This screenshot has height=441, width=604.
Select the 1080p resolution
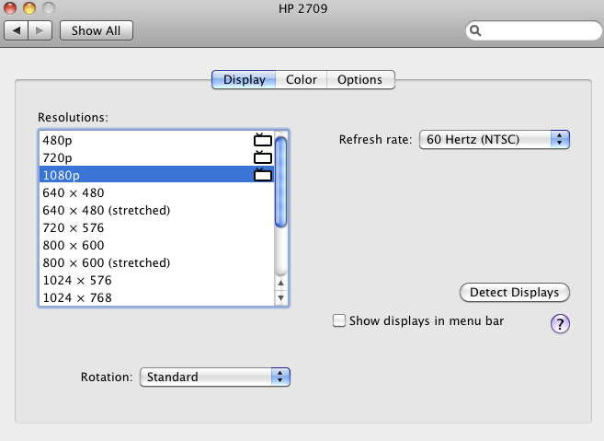coord(156,175)
